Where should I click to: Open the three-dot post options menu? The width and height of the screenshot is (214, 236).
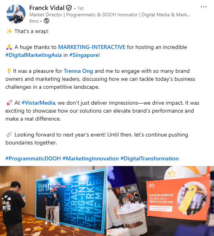pyautogui.click(x=204, y=7)
